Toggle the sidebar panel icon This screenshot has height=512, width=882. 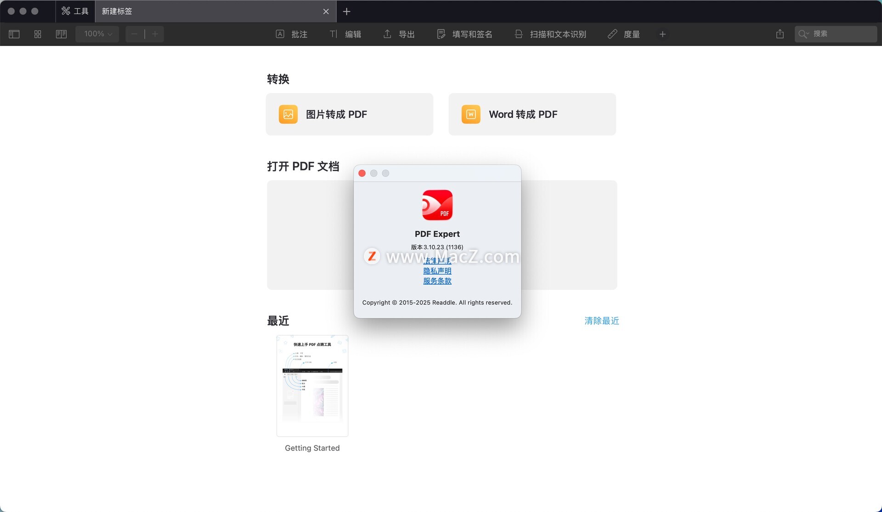[14, 34]
